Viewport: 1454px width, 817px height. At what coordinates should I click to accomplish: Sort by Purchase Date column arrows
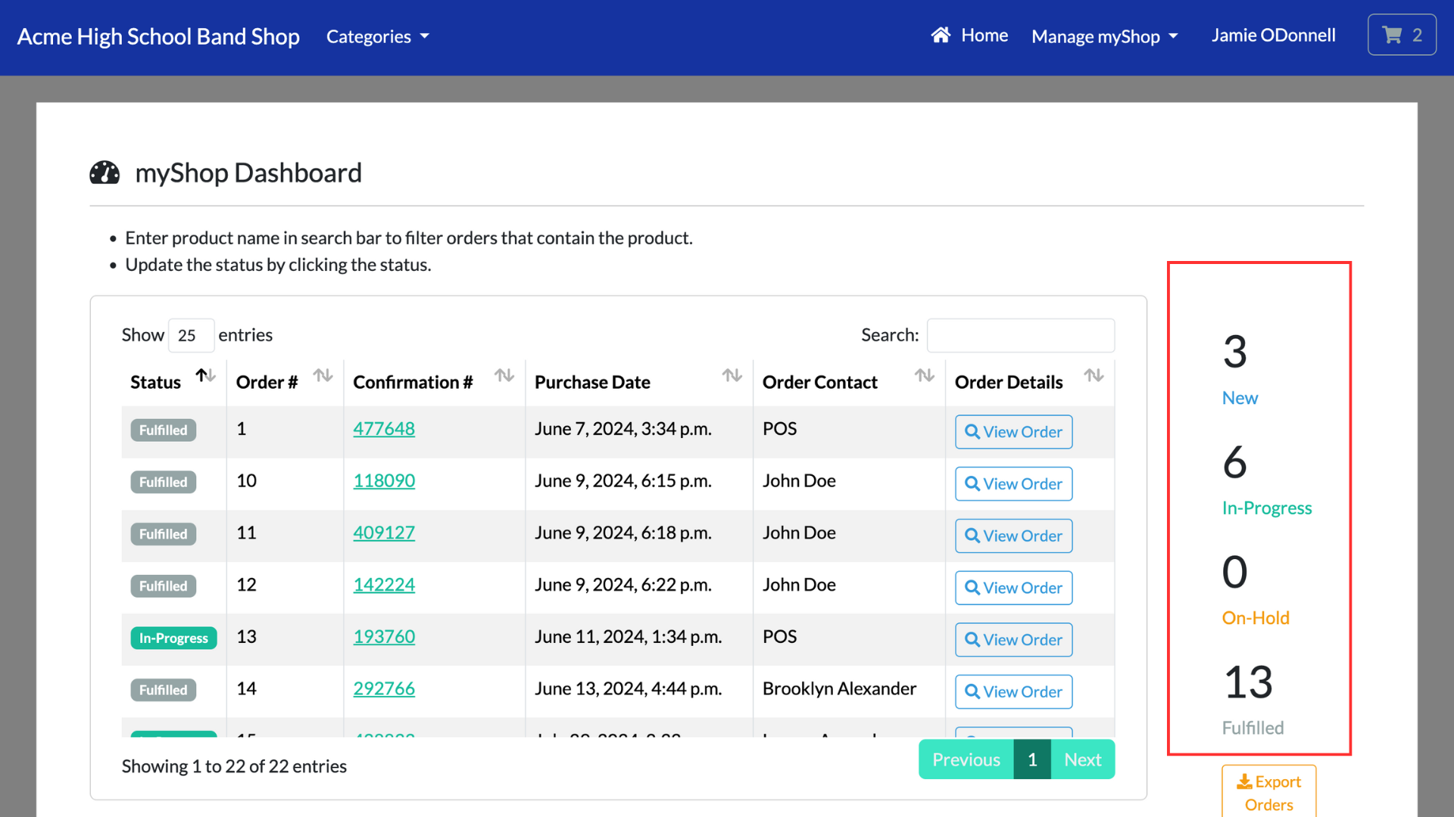click(732, 375)
